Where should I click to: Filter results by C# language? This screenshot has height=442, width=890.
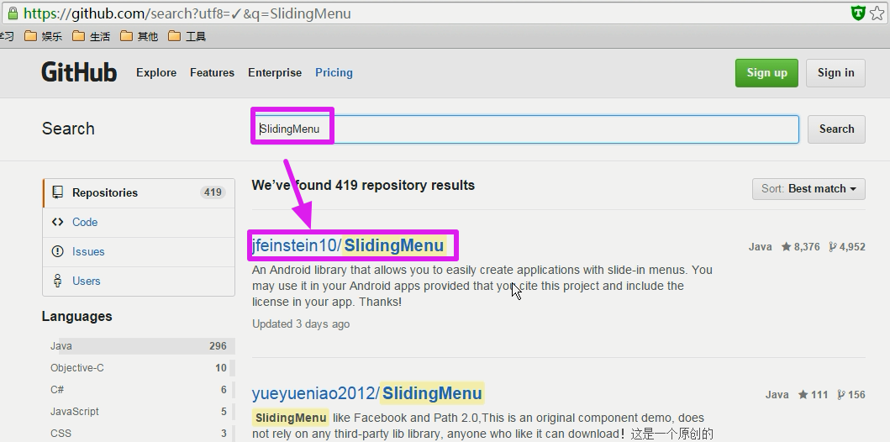pyautogui.click(x=139, y=390)
